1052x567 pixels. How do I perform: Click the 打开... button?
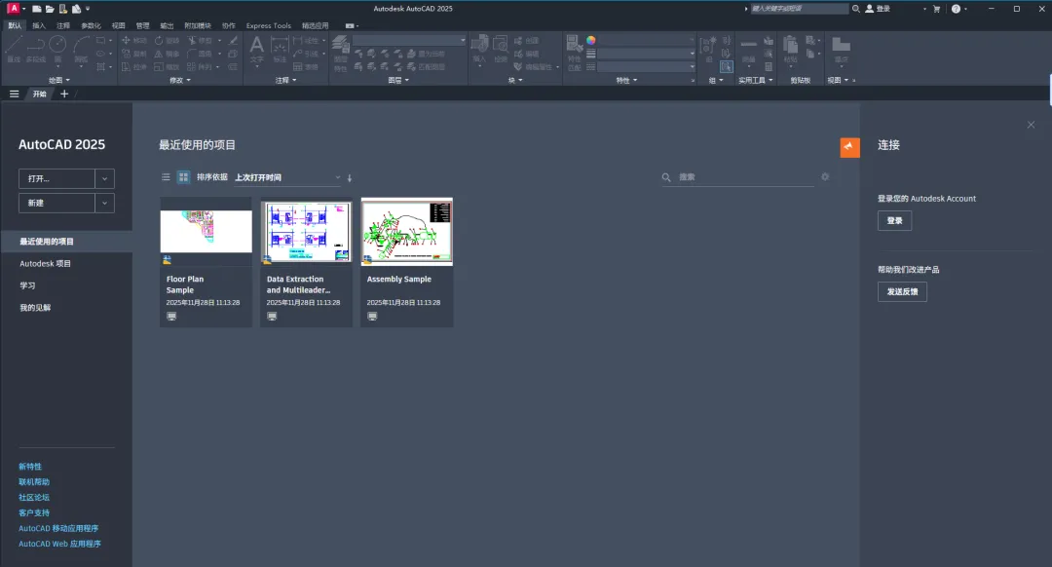pyautogui.click(x=57, y=178)
